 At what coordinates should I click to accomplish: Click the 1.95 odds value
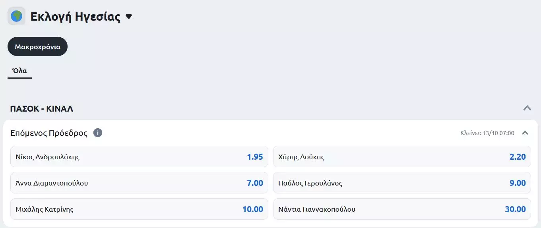255,157
